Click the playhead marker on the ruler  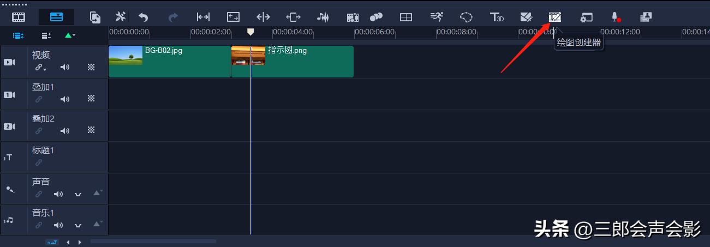point(250,32)
